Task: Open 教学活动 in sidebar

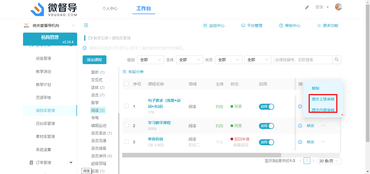Action: coord(43,71)
